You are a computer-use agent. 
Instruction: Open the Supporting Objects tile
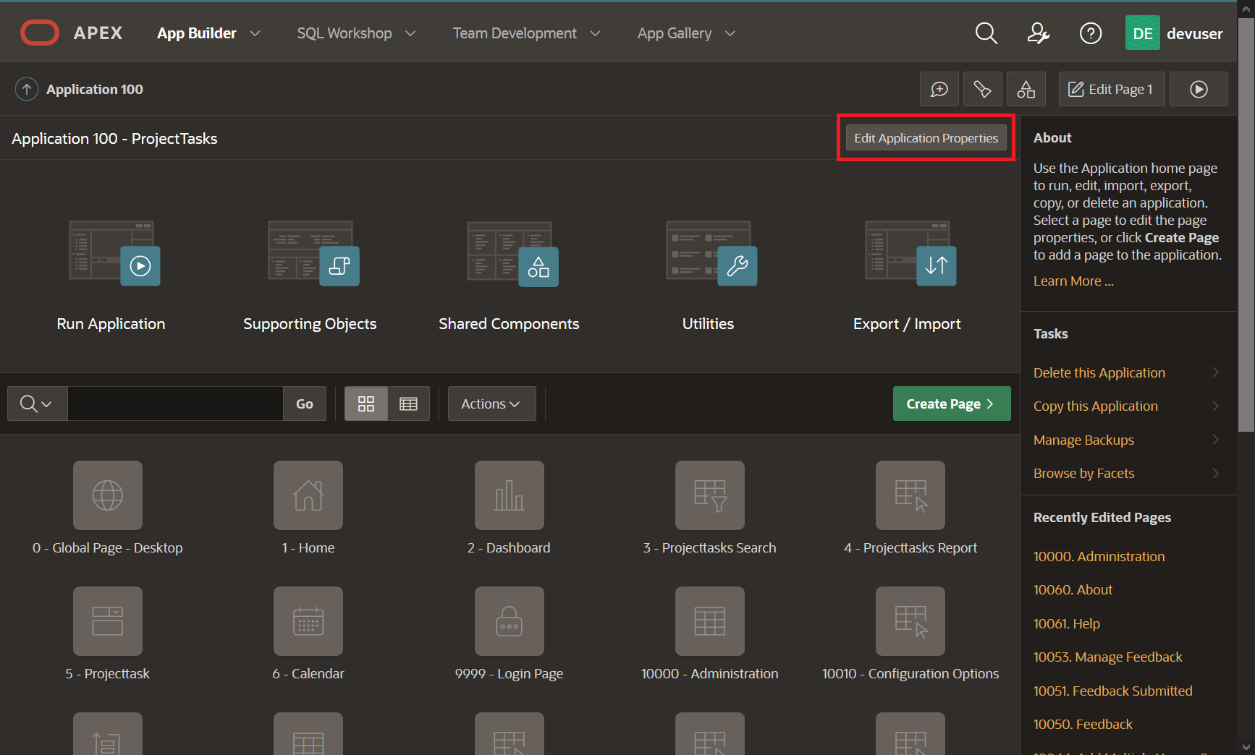310,275
